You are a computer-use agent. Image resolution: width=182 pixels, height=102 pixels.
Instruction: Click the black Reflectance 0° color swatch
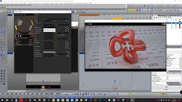tap(49, 27)
